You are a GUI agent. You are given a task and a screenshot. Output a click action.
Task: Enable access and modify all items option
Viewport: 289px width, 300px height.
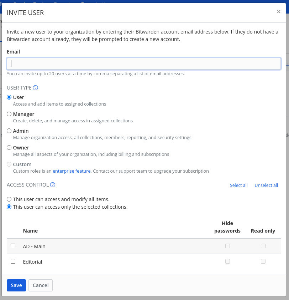click(9, 199)
